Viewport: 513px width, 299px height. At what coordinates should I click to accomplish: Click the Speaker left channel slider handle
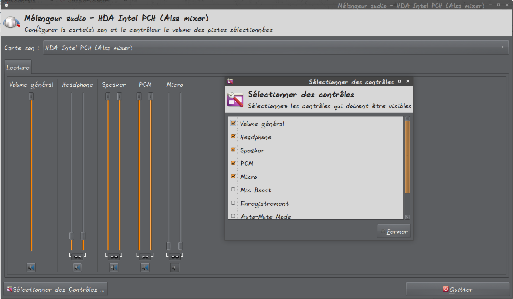click(x=108, y=96)
